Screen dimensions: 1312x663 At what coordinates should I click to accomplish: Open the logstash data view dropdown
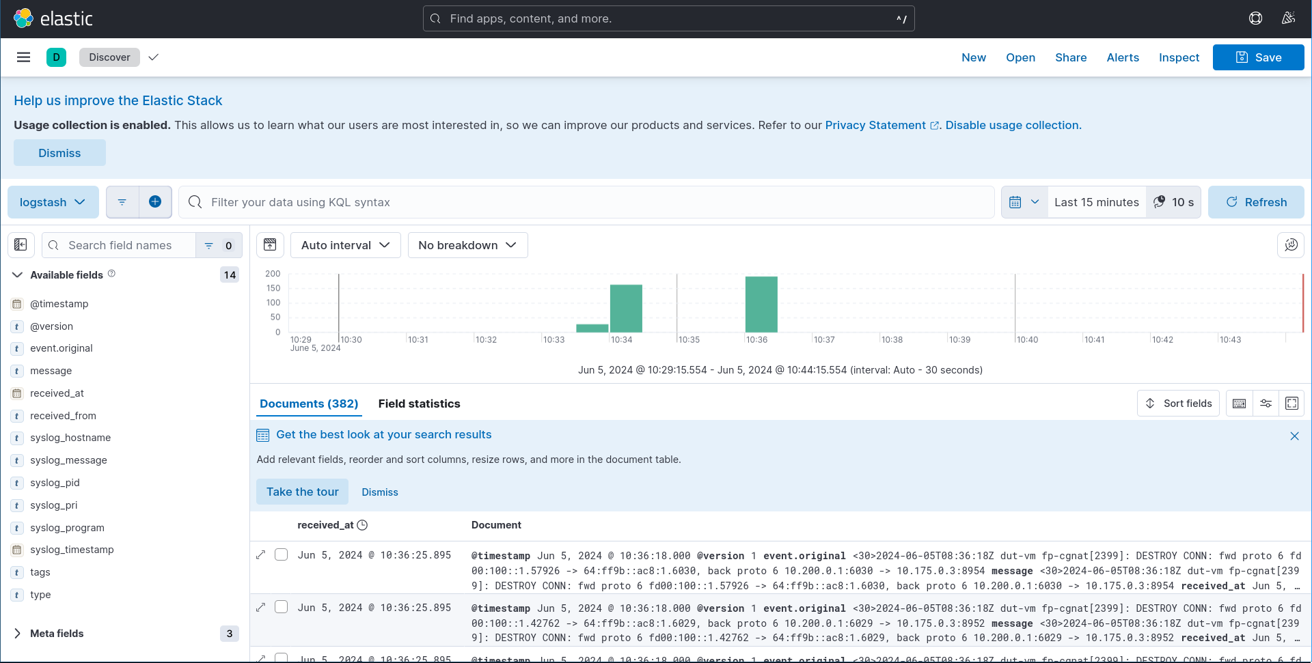point(53,202)
